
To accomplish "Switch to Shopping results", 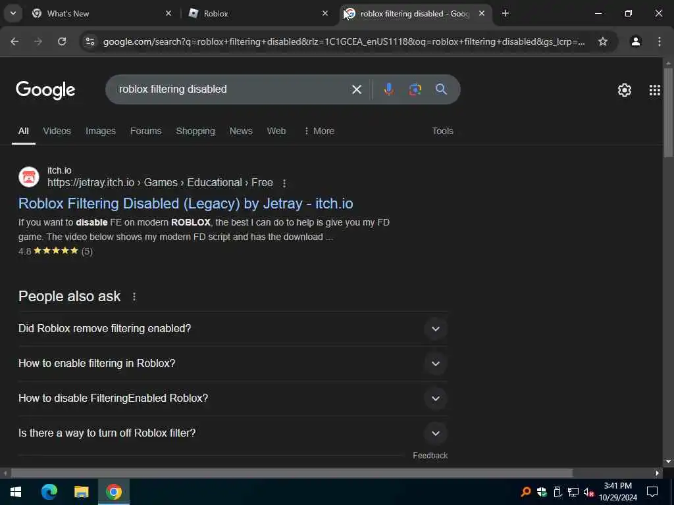I will 195,131.
